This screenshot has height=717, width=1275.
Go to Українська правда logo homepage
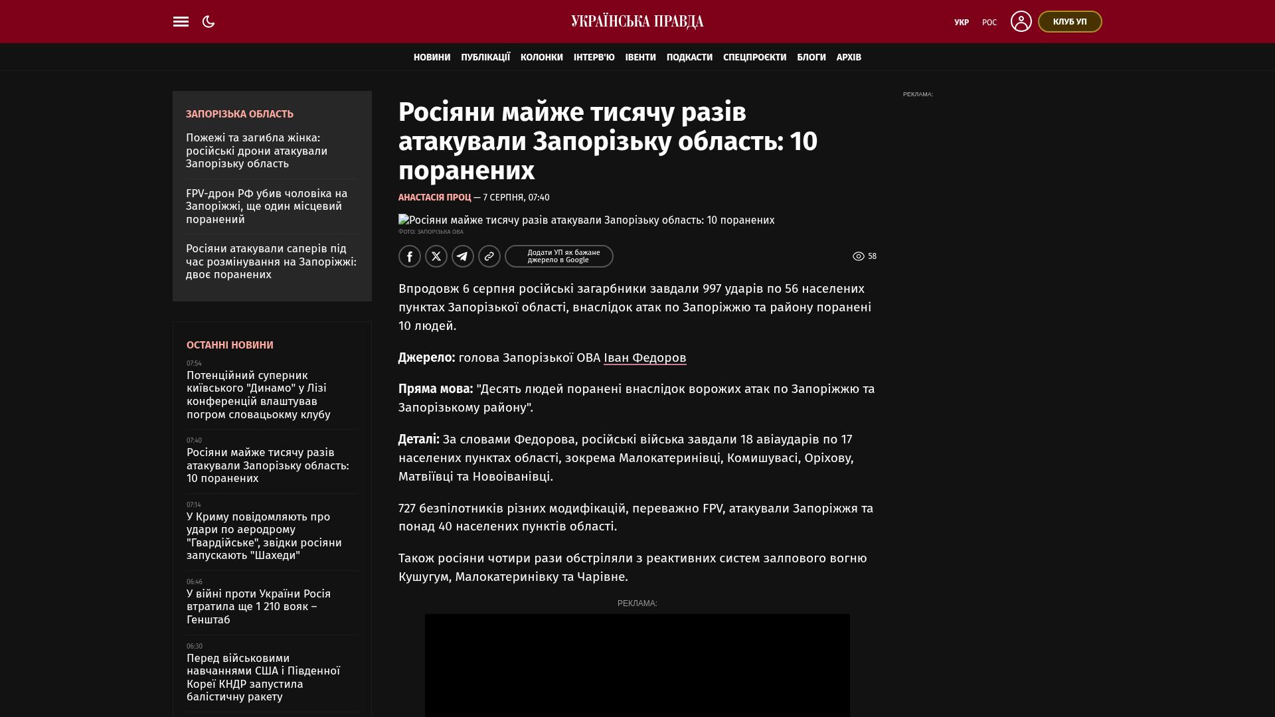(x=637, y=22)
